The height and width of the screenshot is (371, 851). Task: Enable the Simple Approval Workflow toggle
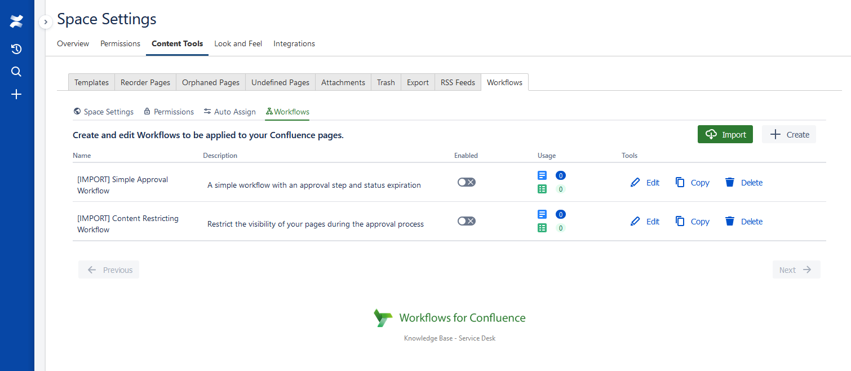466,182
